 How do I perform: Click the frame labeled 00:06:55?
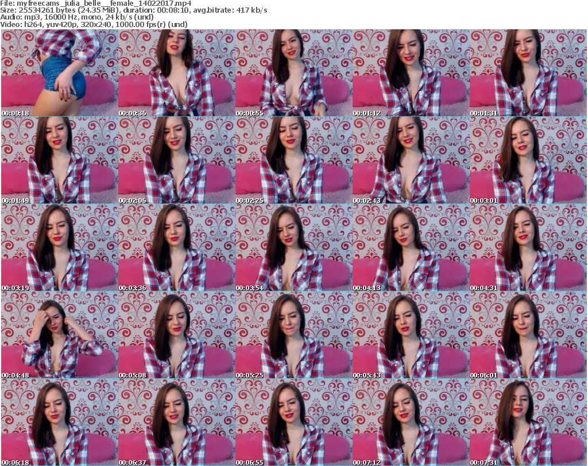coord(293,422)
